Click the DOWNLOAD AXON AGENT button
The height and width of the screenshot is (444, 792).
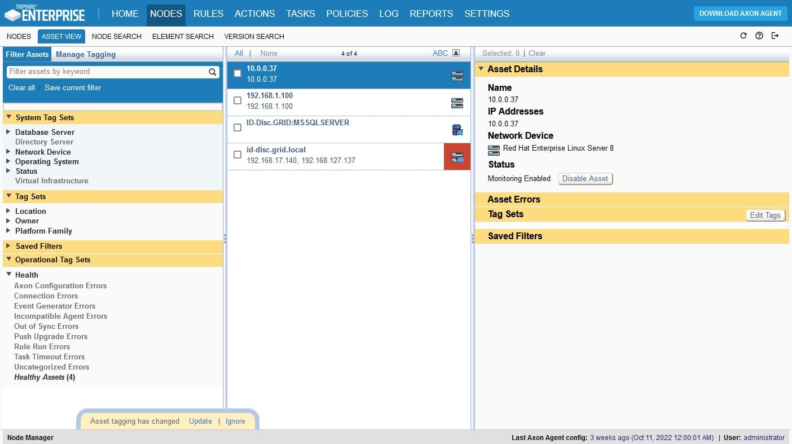pos(740,14)
